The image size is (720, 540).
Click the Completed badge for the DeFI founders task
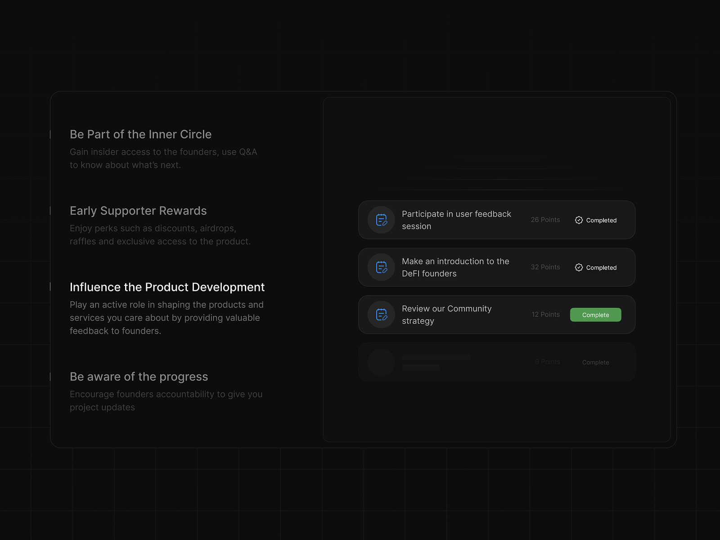tap(595, 267)
